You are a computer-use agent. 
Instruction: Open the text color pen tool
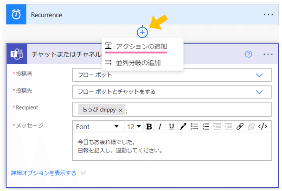point(183,126)
